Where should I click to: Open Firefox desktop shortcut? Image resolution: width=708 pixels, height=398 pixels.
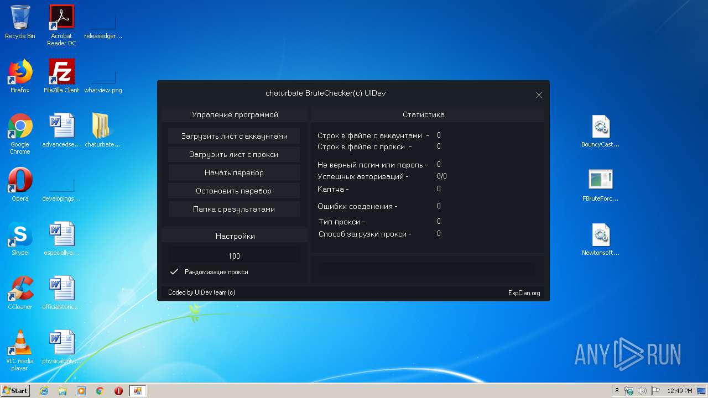tap(20, 76)
